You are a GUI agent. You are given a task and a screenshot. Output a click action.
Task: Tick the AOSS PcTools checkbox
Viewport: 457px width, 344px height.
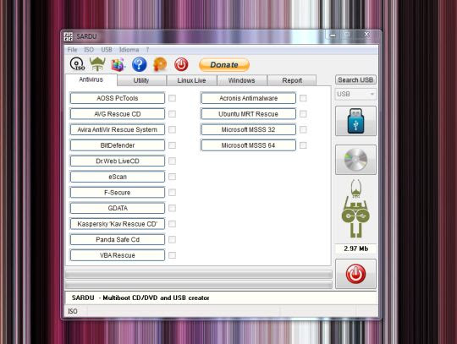click(x=173, y=98)
